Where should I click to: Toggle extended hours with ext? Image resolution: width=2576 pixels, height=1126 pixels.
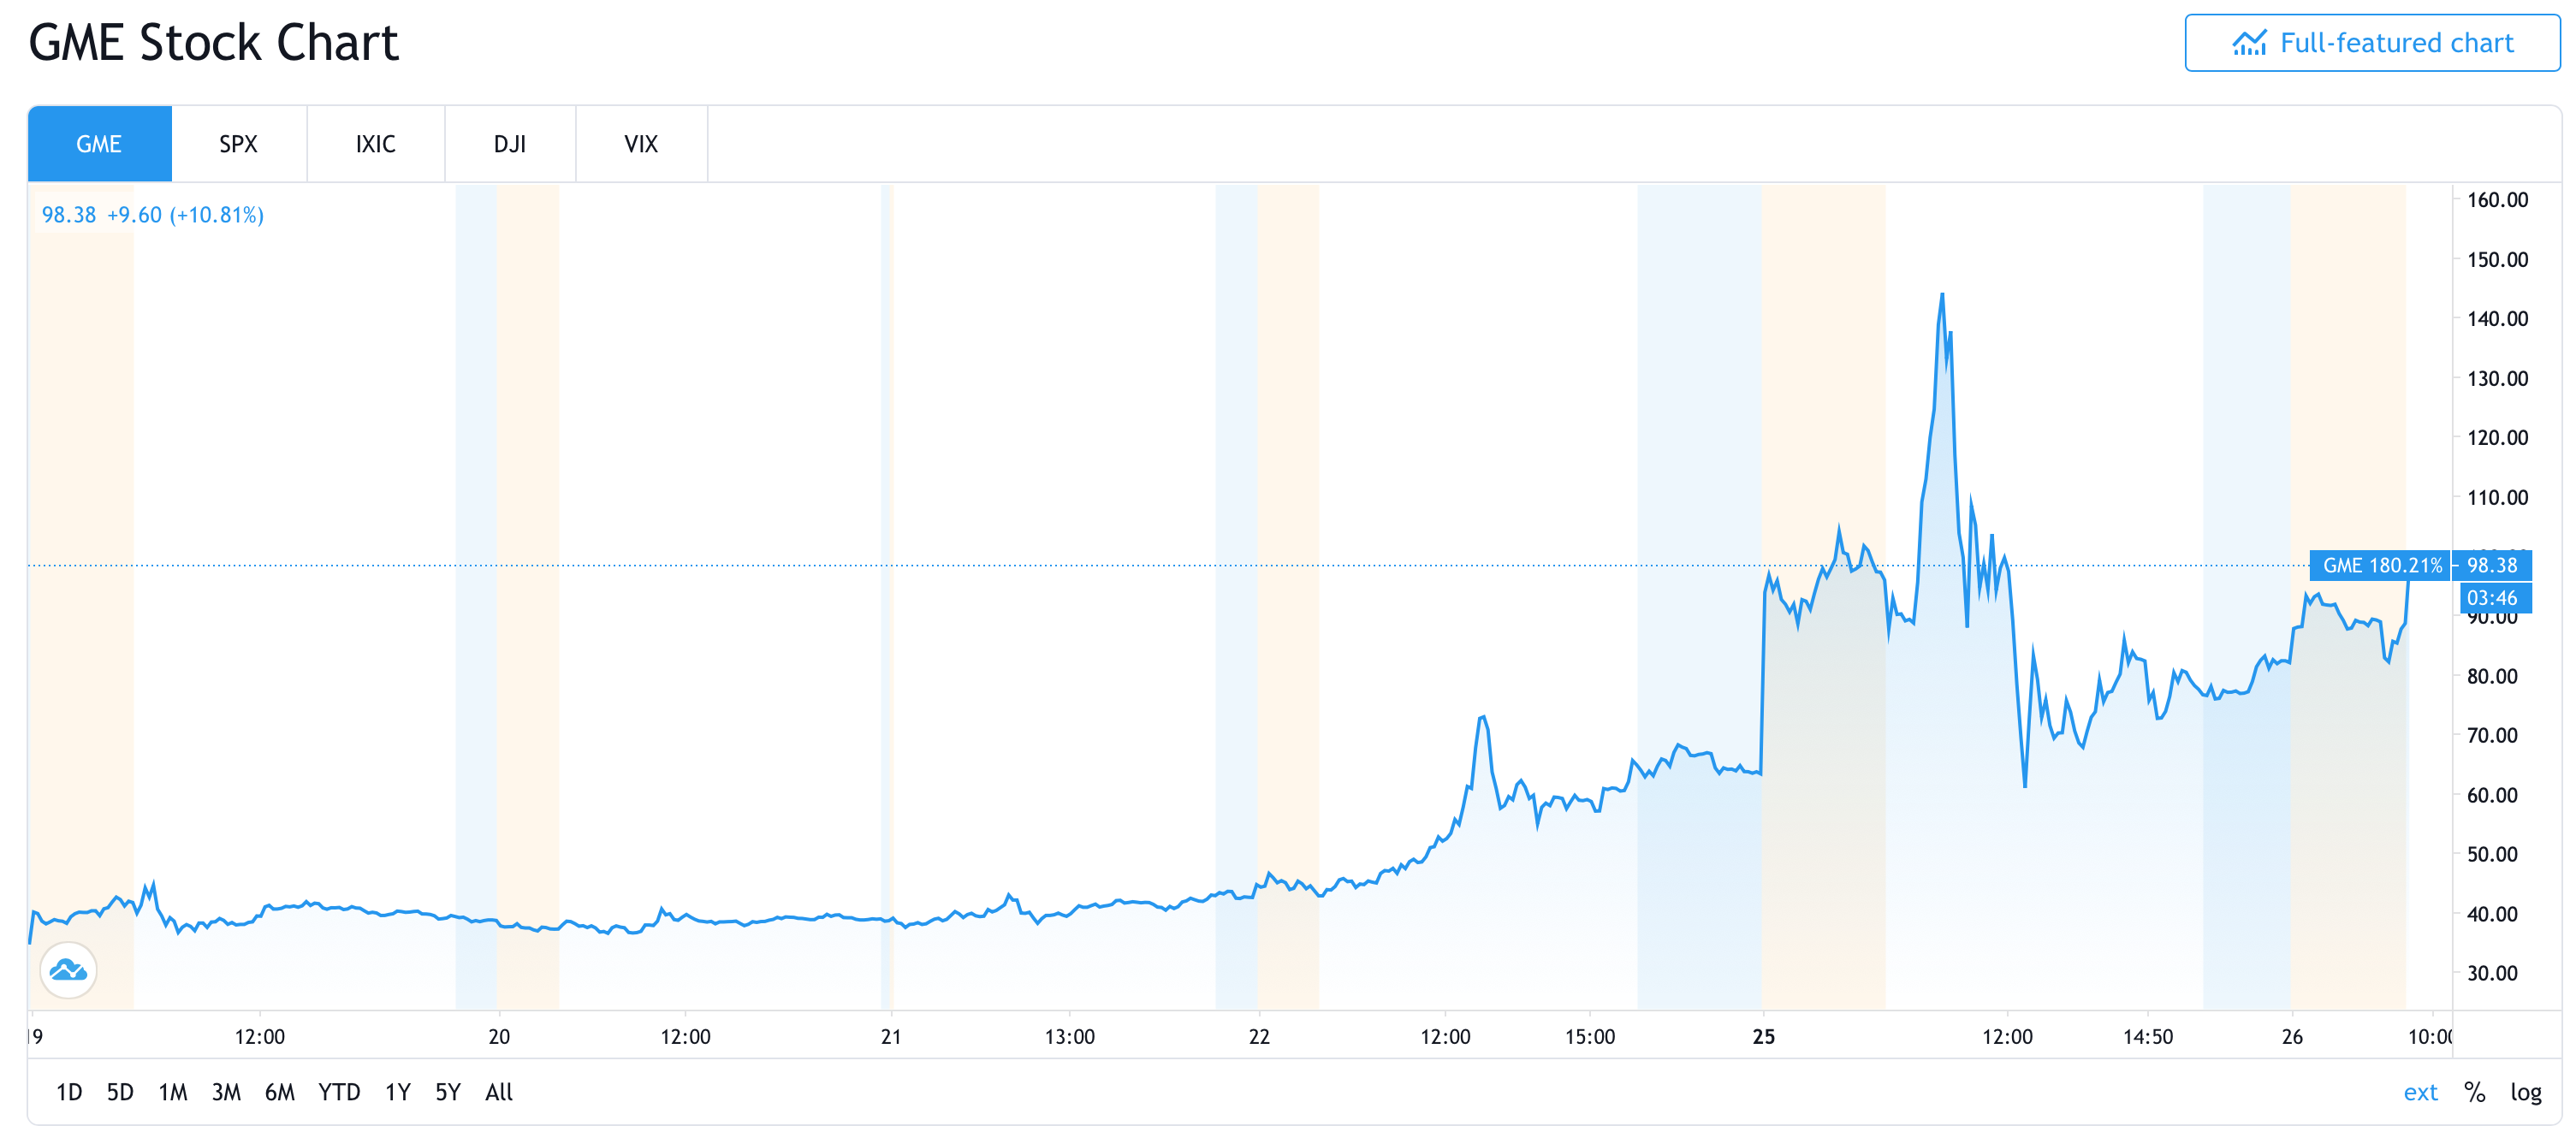tap(2420, 1092)
